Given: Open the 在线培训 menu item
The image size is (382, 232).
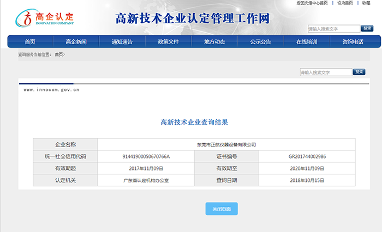Looking at the screenshot, I should click(x=307, y=41).
